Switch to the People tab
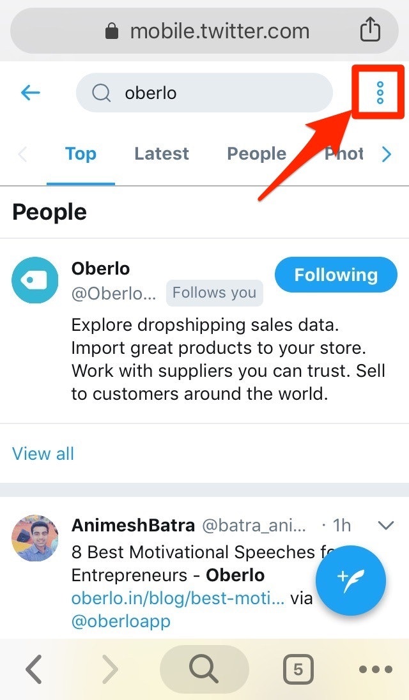 [256, 154]
